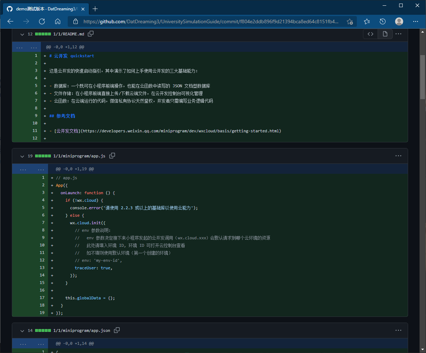This screenshot has height=353, width=426.
Task: Switch README.md to rich diff view
Action: pos(385,34)
